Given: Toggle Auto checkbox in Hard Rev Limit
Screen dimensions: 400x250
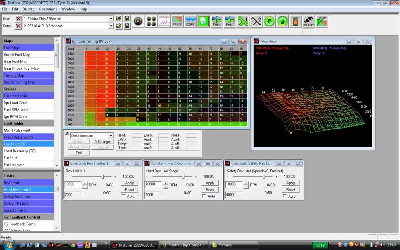Looking at the screenshot, I should (205, 196).
